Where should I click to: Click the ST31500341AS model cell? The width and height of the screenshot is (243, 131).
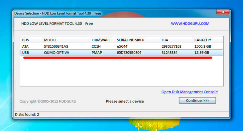pos(56,46)
